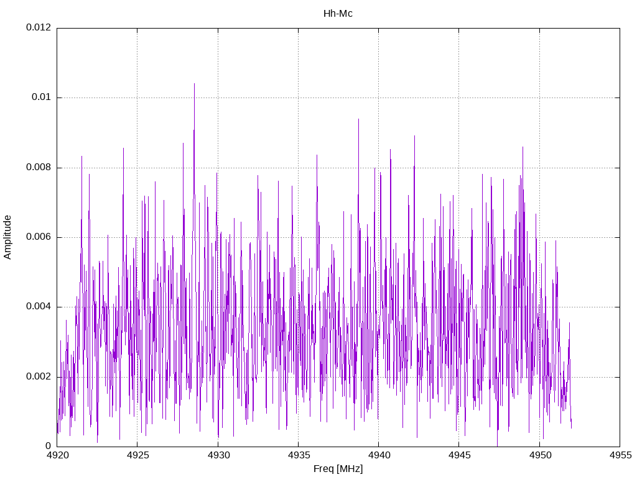Image resolution: width=637 pixels, height=477 pixels.
Task: Click the 4930 x-axis tick label
Action: click(218, 455)
